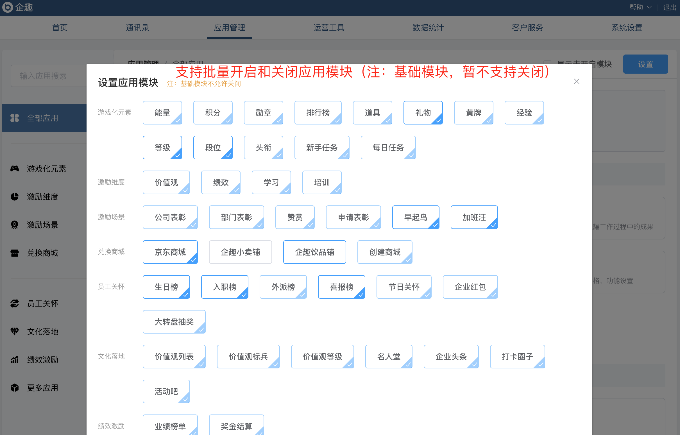The image size is (680, 435).
Task: Switch to 运营工具 navigation tab
Action: click(x=329, y=28)
